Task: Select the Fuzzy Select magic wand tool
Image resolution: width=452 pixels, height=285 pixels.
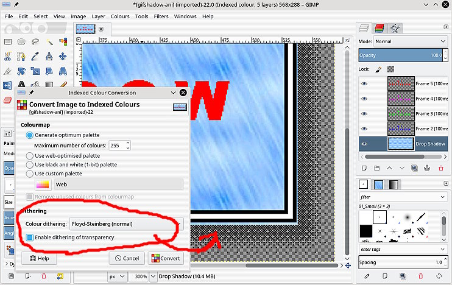Action: pos(49,42)
